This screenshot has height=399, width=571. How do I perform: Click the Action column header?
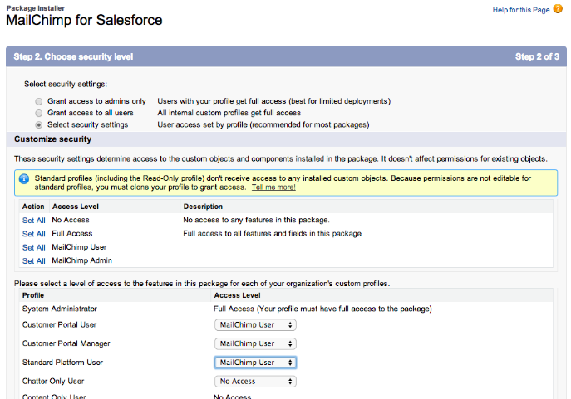(33, 207)
